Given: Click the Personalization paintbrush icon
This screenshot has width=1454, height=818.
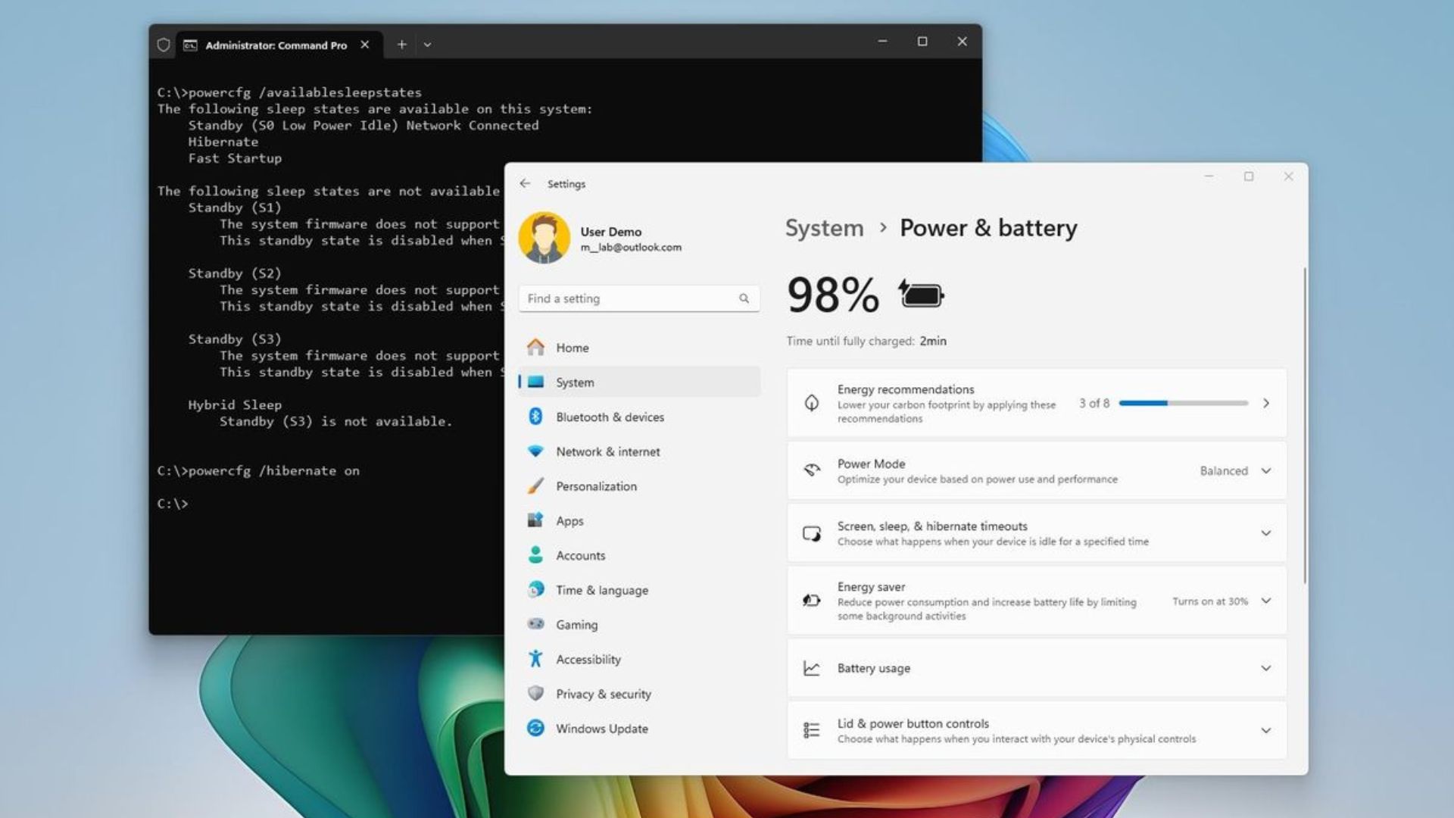Looking at the screenshot, I should click(x=535, y=485).
